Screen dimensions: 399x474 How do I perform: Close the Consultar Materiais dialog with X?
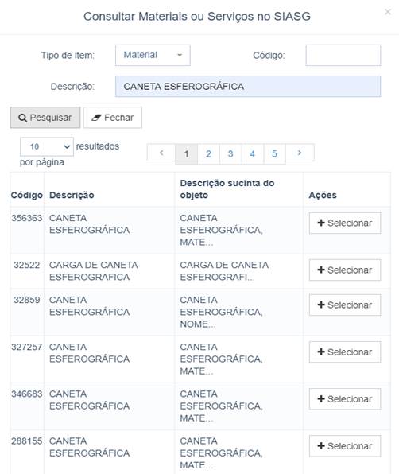coord(388,12)
